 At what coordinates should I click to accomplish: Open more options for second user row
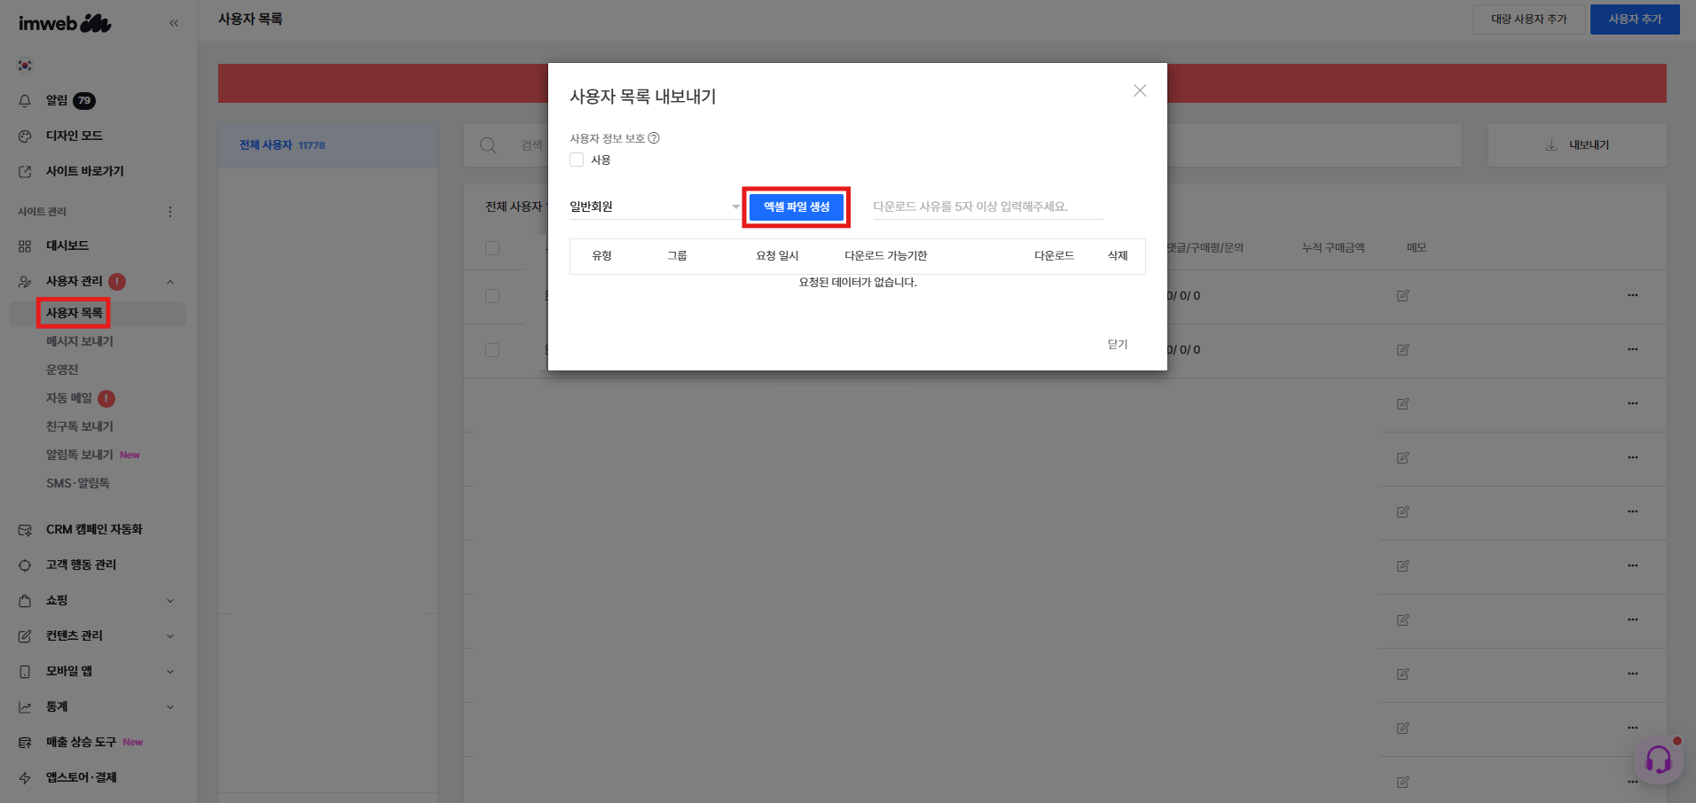1632,349
